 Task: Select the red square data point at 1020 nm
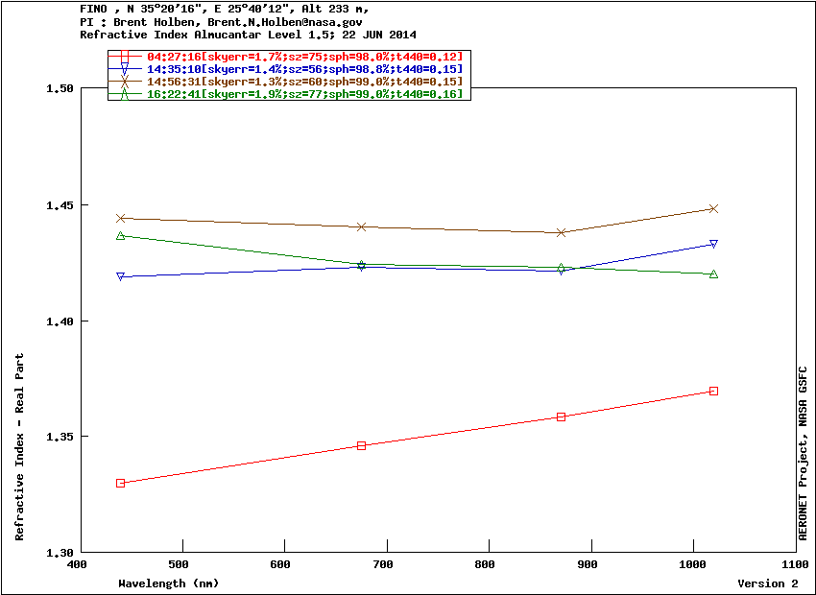(x=713, y=391)
